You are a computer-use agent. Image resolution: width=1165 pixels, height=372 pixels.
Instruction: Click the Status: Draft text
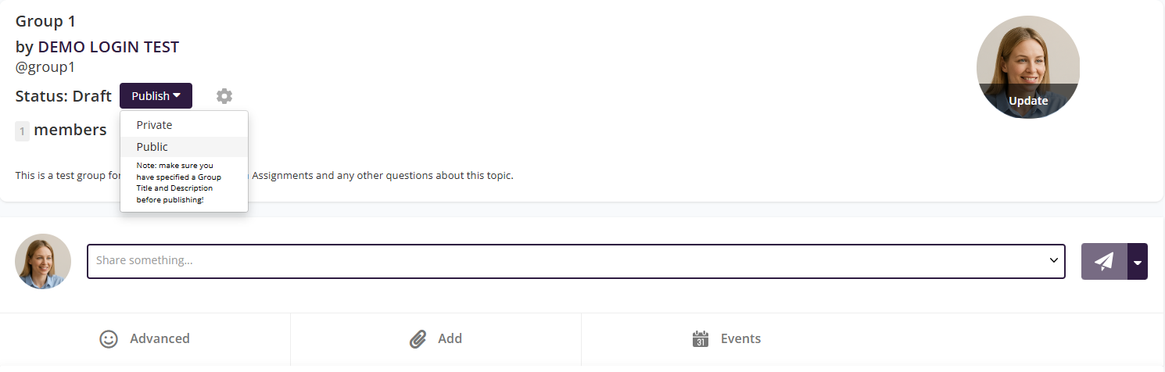coord(63,96)
